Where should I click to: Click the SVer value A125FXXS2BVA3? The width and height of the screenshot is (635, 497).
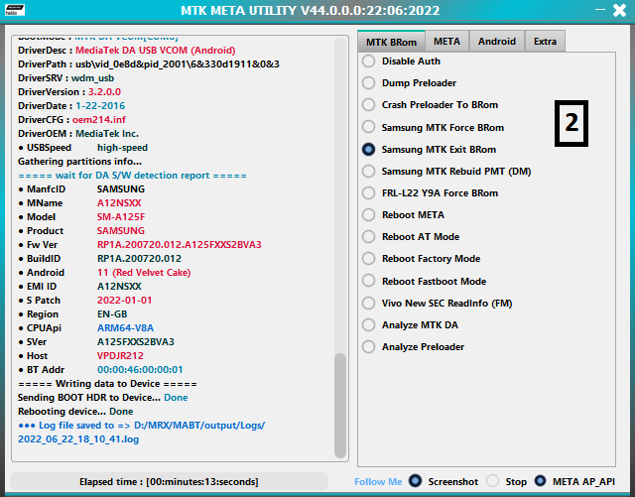point(136,342)
